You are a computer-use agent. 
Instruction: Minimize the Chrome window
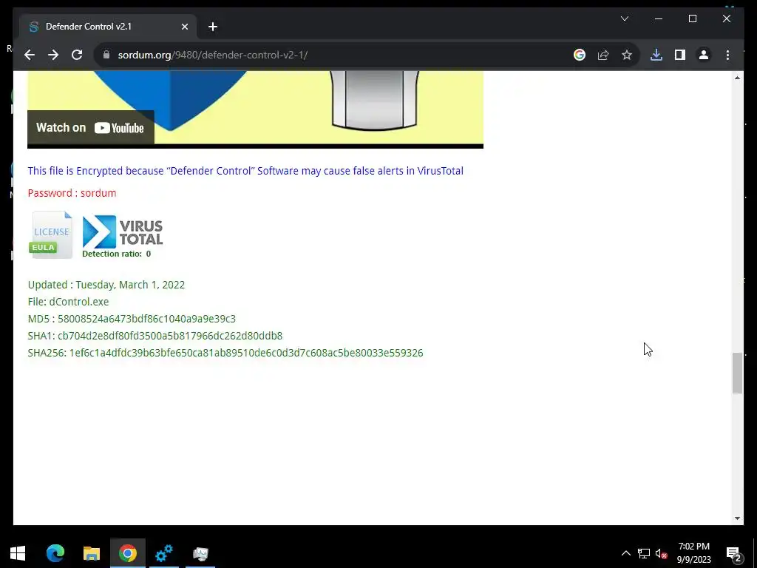click(x=659, y=18)
